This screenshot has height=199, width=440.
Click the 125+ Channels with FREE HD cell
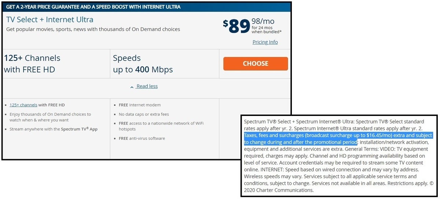56,64
